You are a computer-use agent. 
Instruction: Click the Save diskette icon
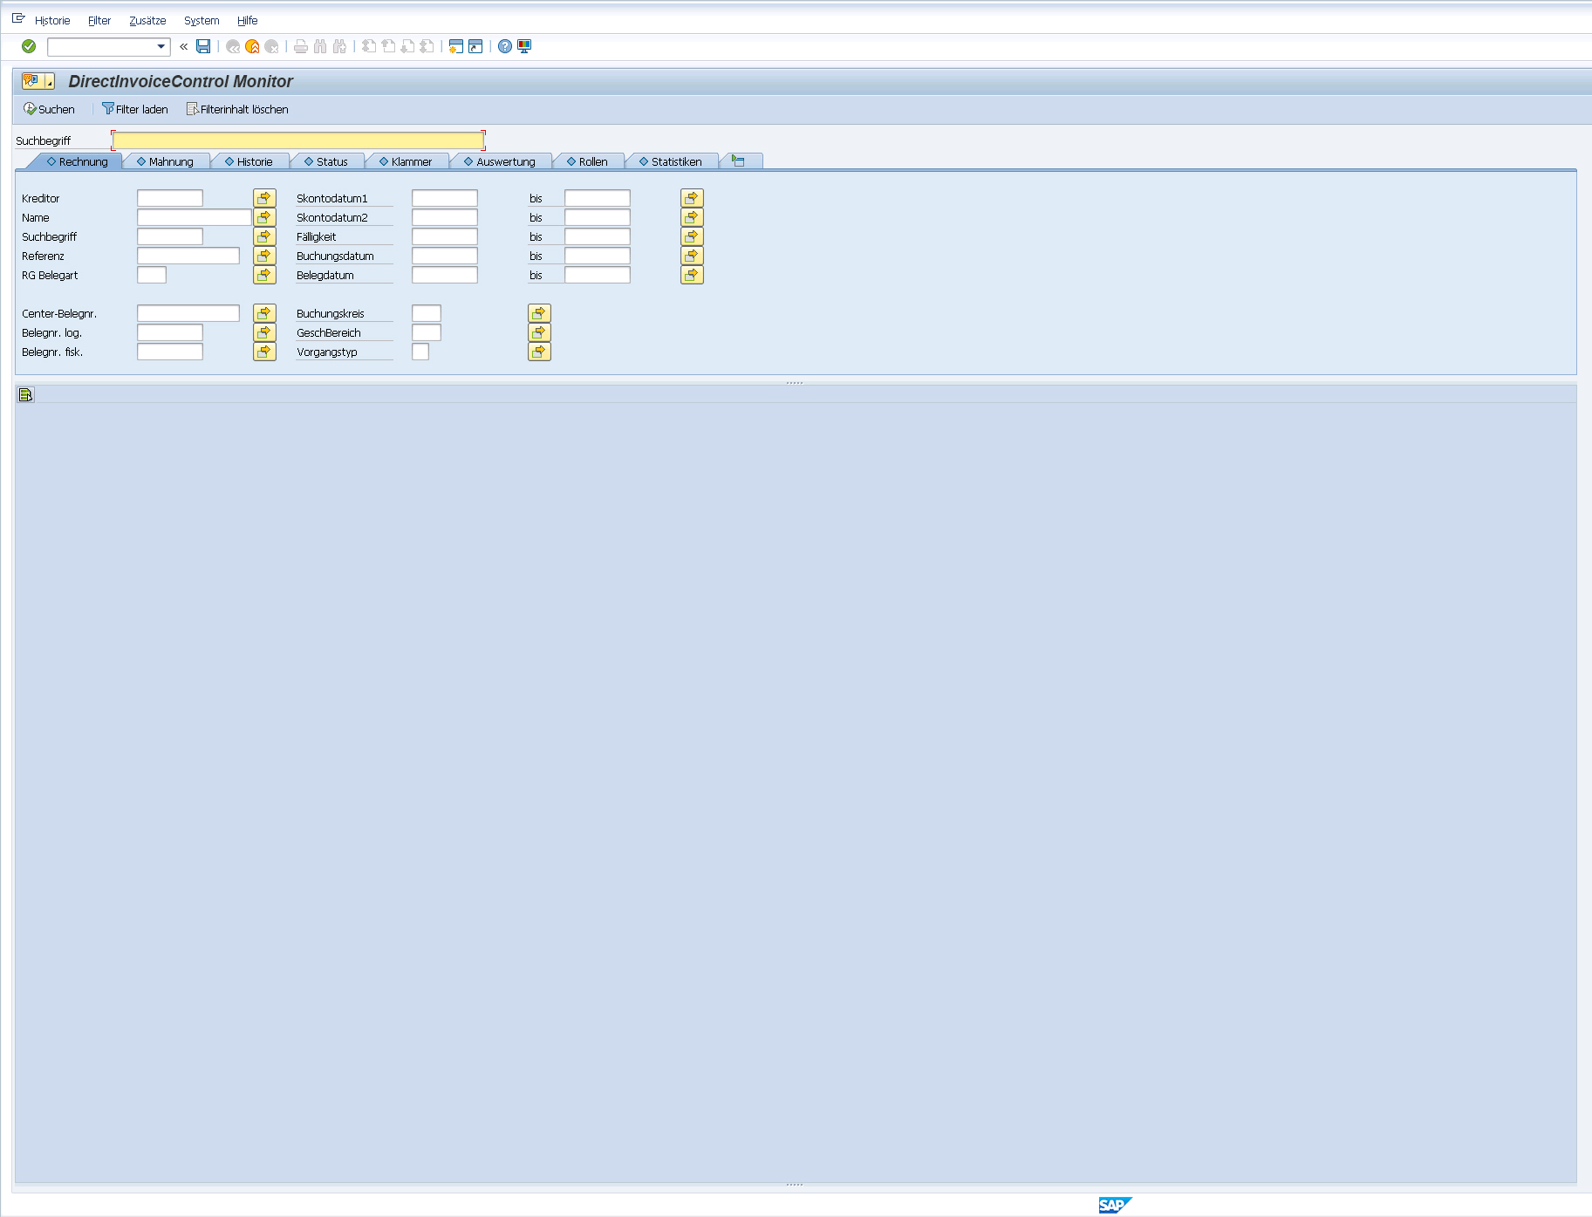203,46
